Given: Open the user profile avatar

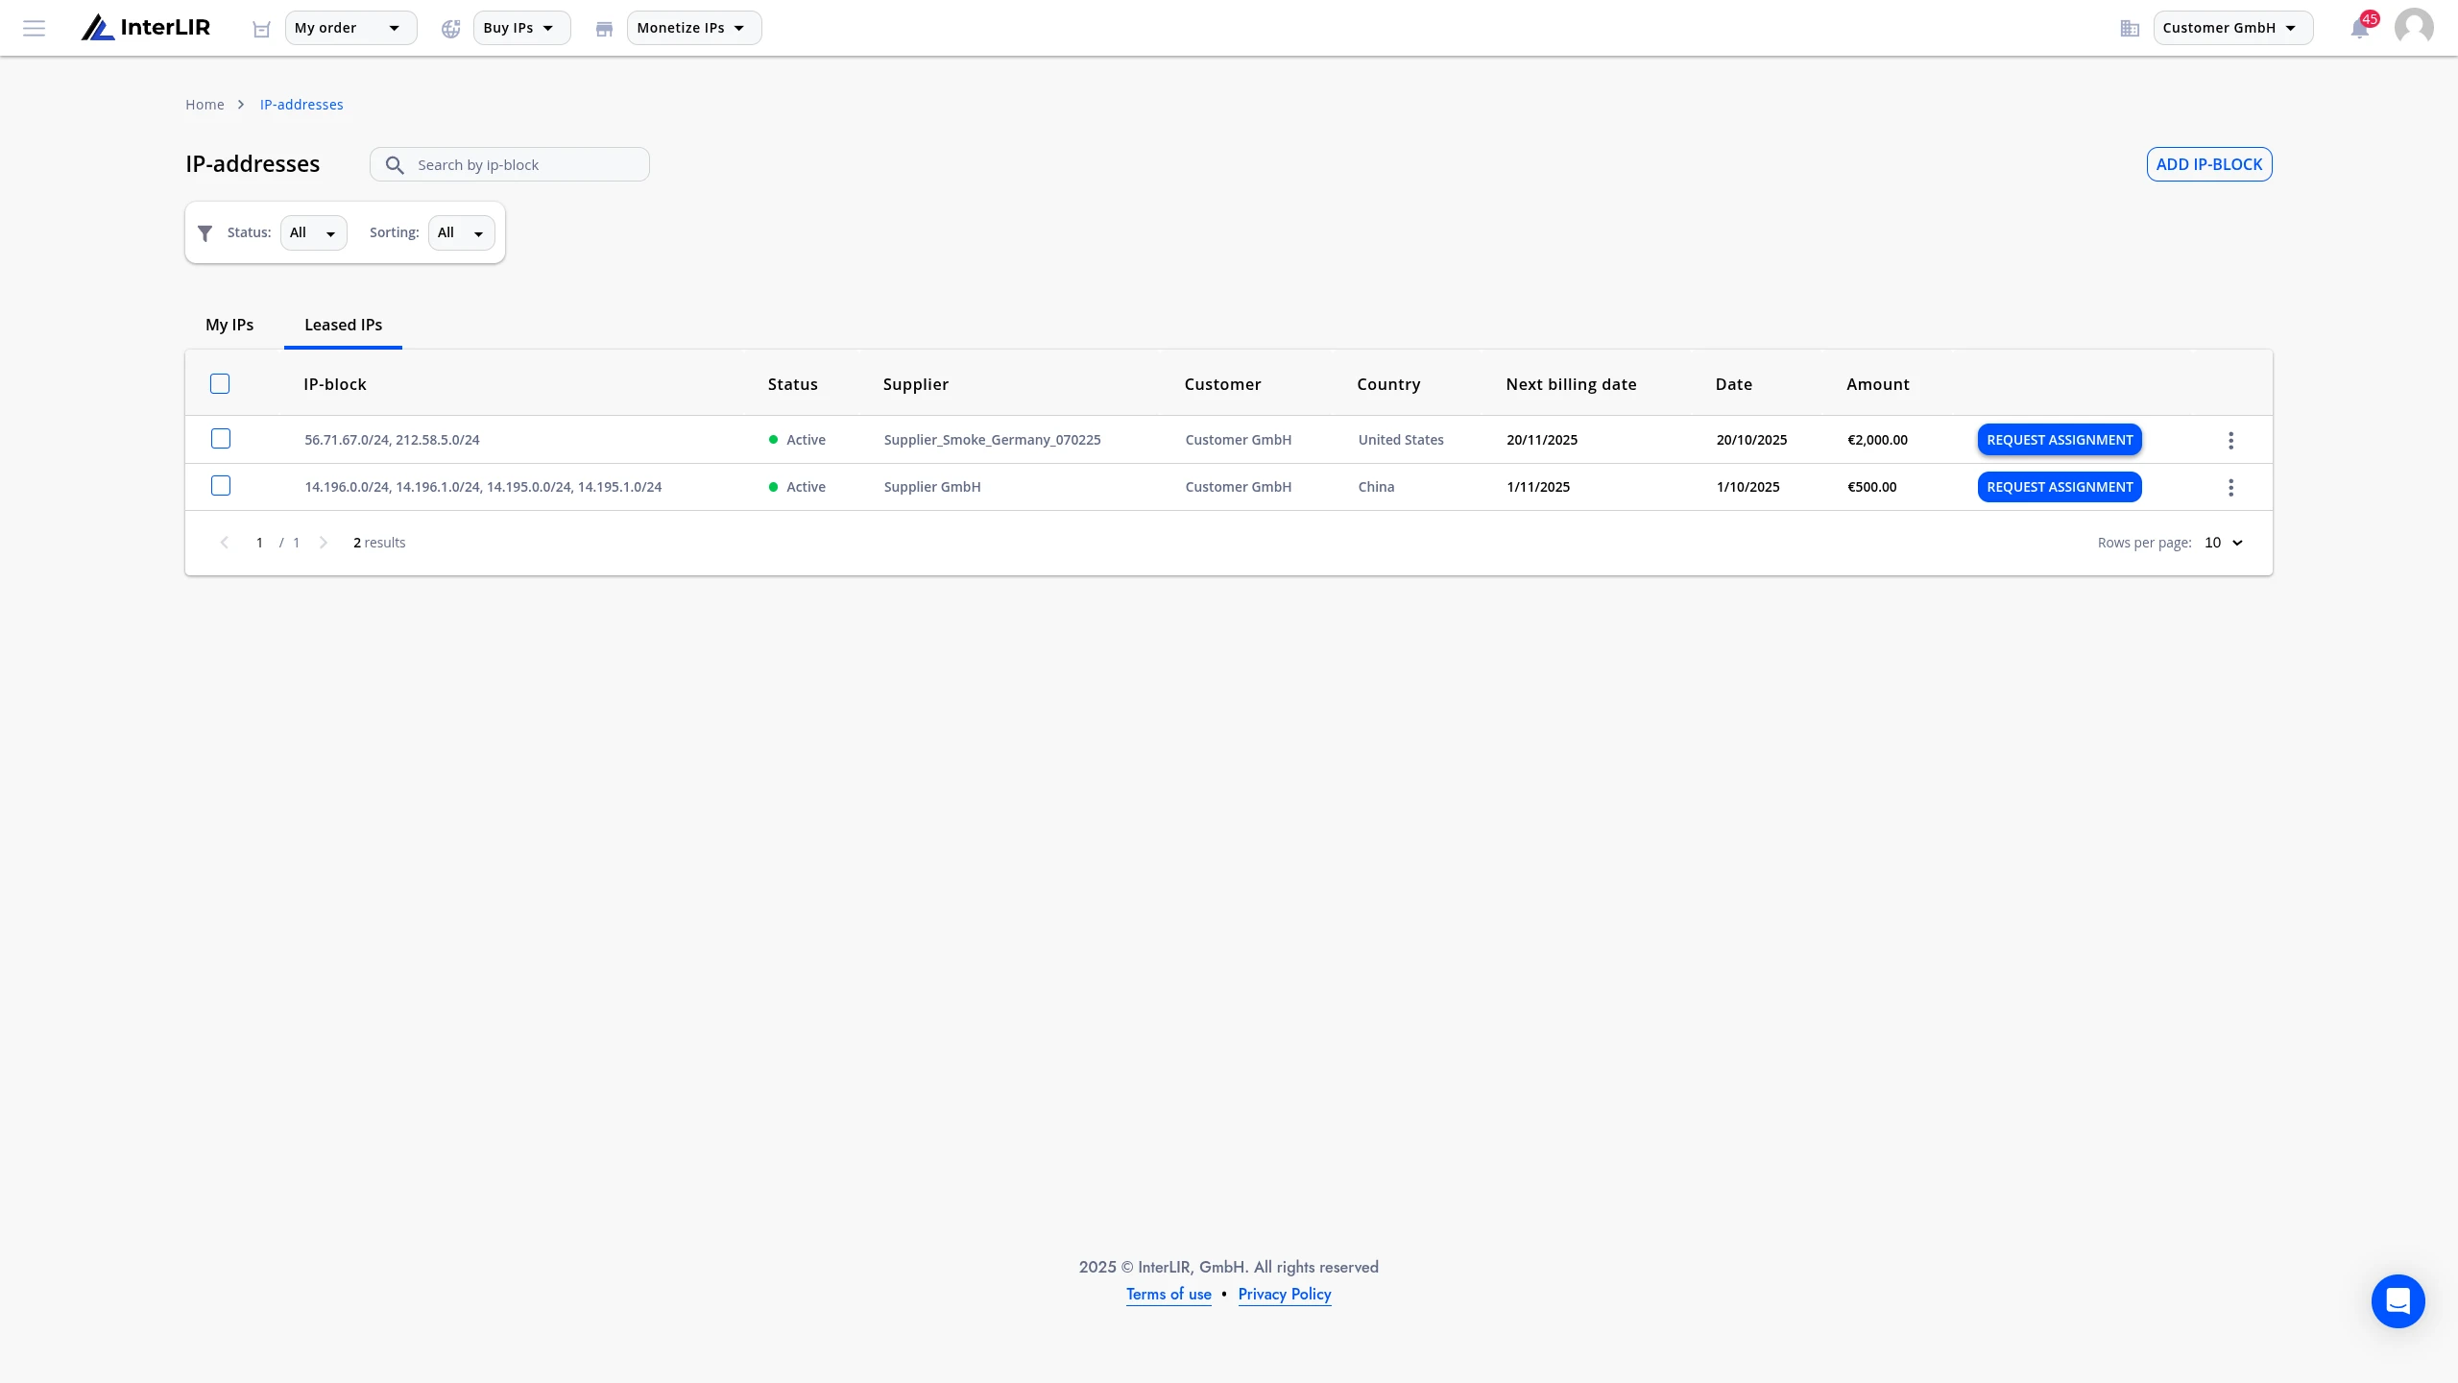Looking at the screenshot, I should (2414, 27).
